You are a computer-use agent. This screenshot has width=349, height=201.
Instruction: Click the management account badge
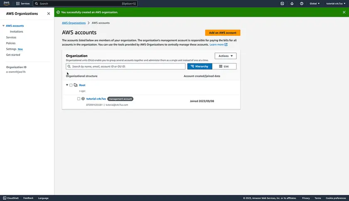[120, 99]
